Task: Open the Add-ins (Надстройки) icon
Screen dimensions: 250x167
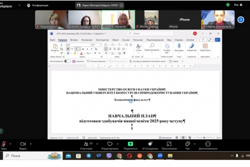Action: click(x=205, y=47)
